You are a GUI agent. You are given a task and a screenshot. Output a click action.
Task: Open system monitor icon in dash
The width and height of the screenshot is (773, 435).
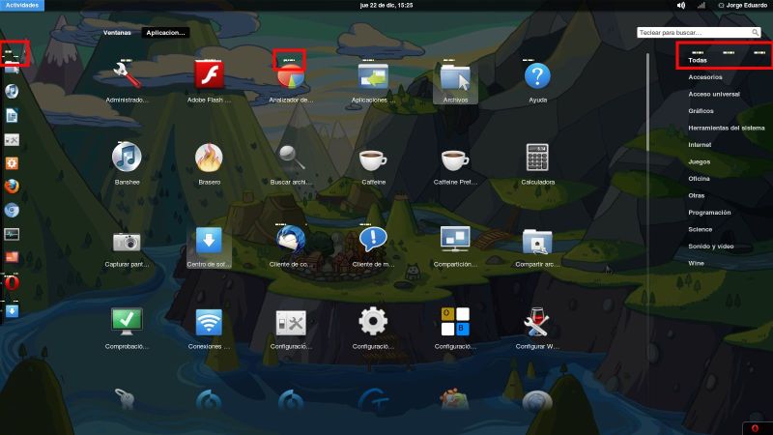coord(12,234)
